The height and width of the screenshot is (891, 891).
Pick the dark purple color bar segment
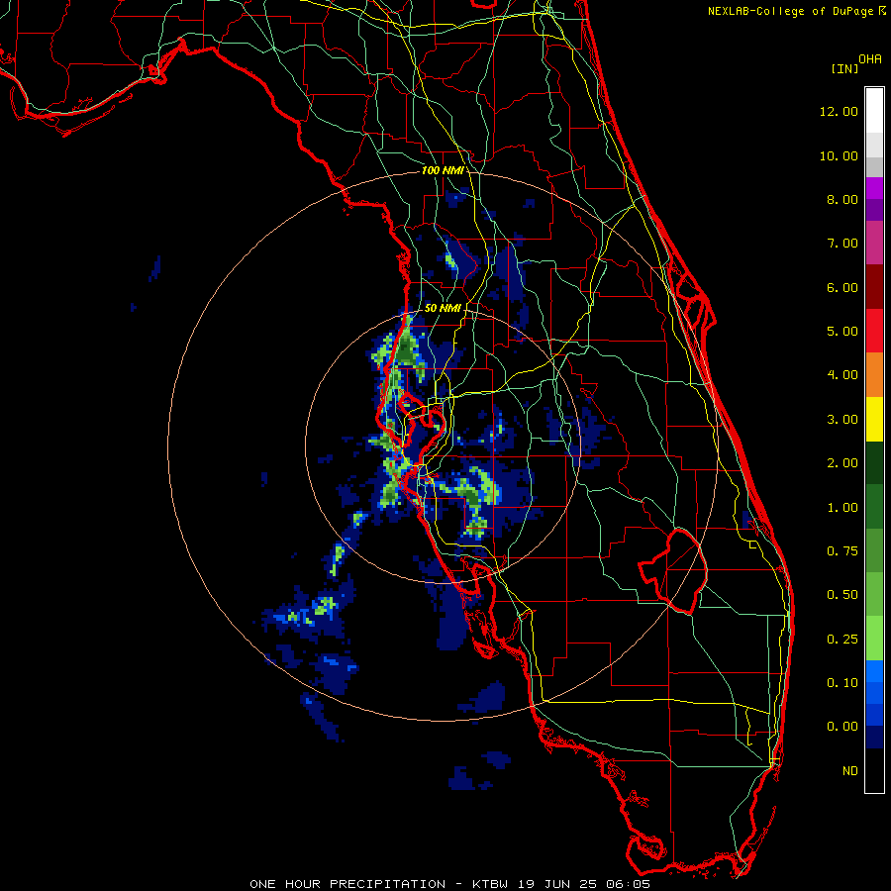point(874,210)
